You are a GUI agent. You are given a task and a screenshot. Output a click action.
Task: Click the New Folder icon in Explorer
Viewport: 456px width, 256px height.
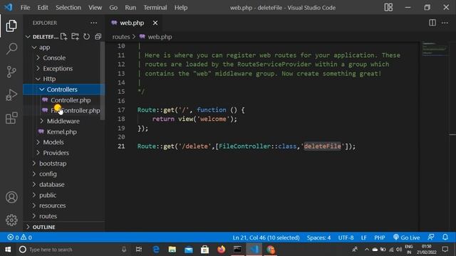click(x=75, y=36)
